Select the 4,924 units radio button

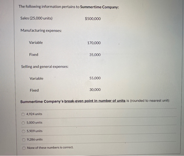click(24, 114)
